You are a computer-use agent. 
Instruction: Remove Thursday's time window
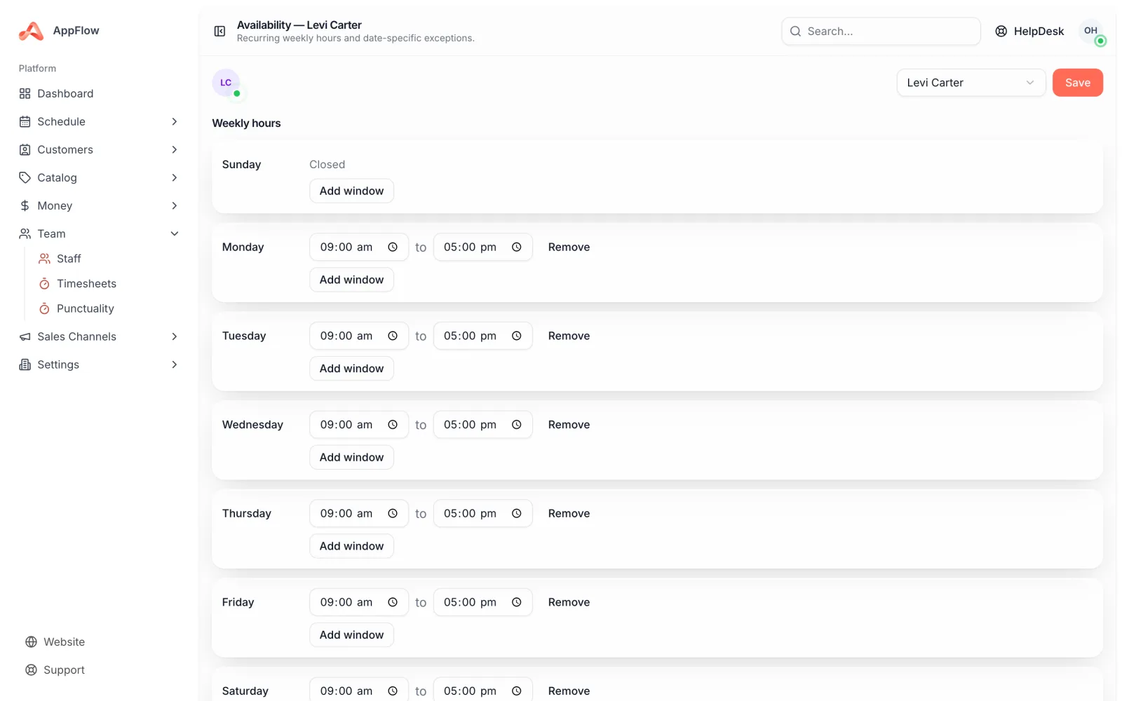coord(569,513)
